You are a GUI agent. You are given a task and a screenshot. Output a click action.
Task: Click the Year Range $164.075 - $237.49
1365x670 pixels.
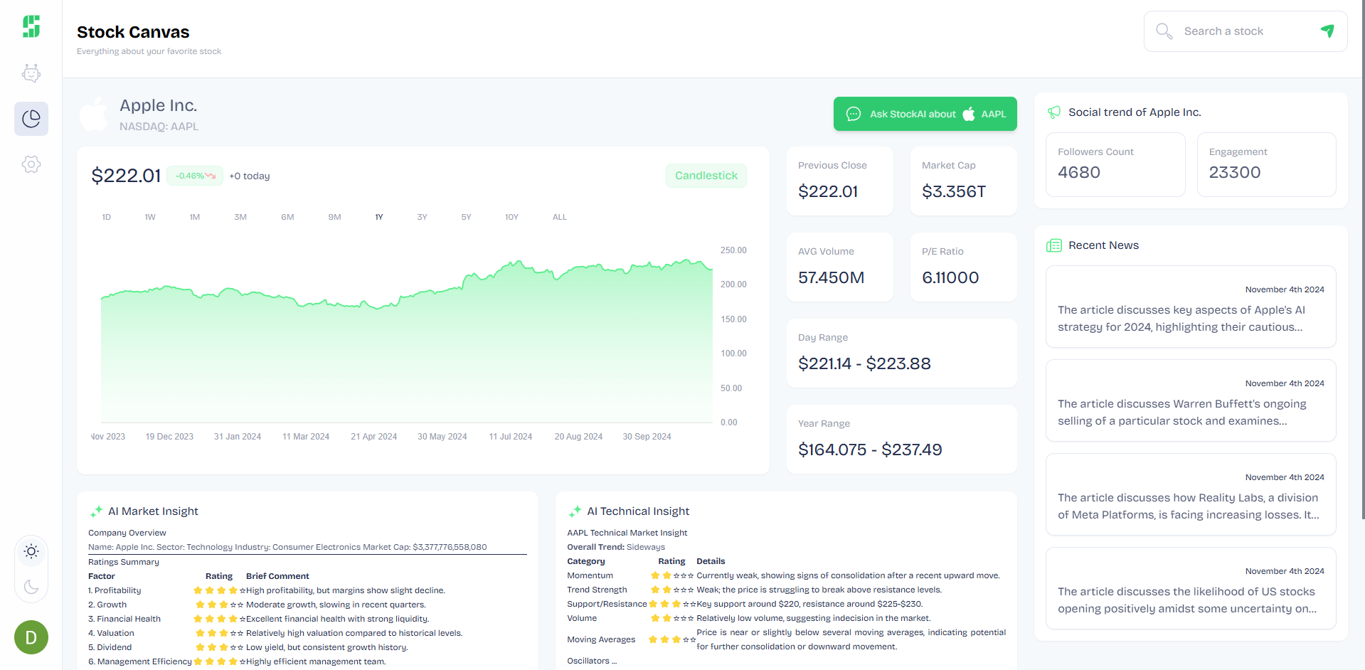click(x=870, y=450)
